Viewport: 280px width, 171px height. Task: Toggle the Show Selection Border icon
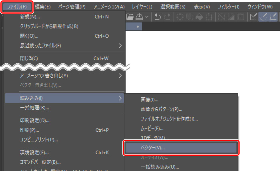coord(241,17)
